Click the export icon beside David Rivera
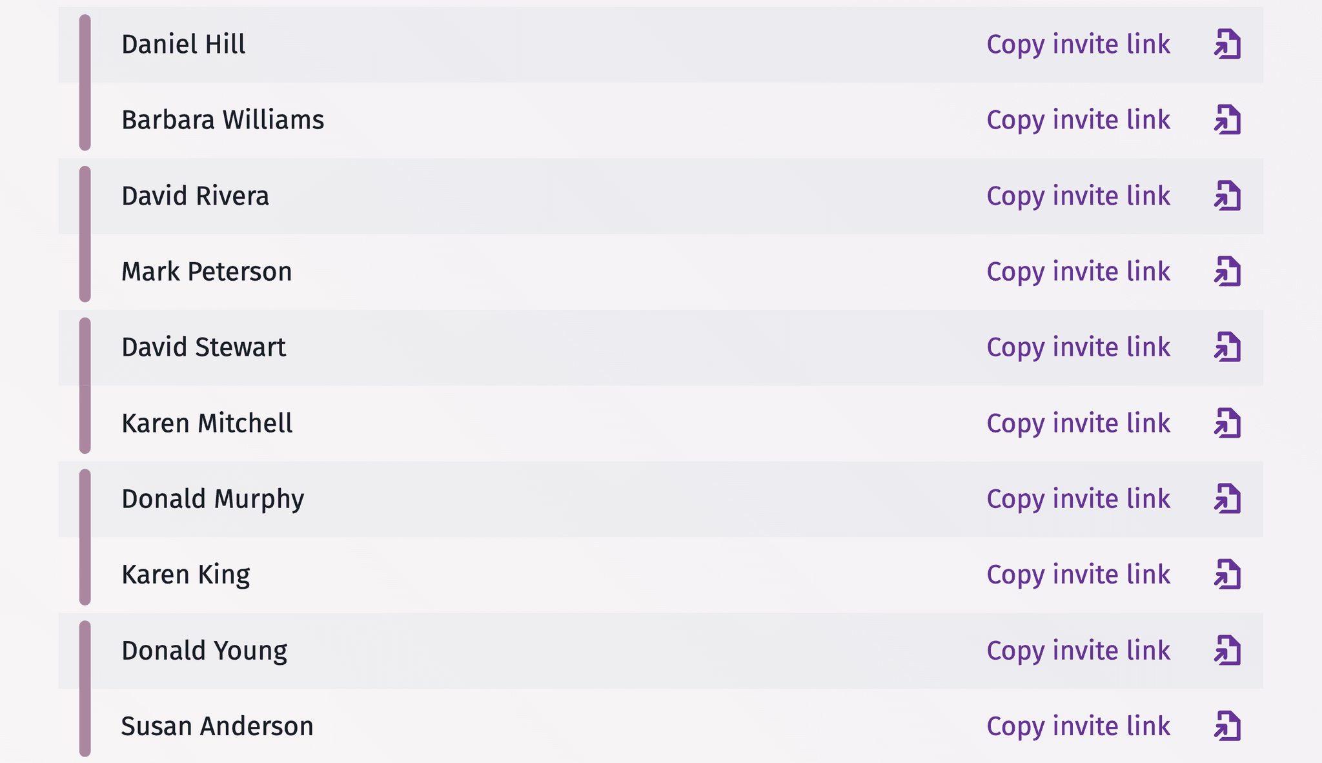This screenshot has height=763, width=1322. [x=1227, y=196]
